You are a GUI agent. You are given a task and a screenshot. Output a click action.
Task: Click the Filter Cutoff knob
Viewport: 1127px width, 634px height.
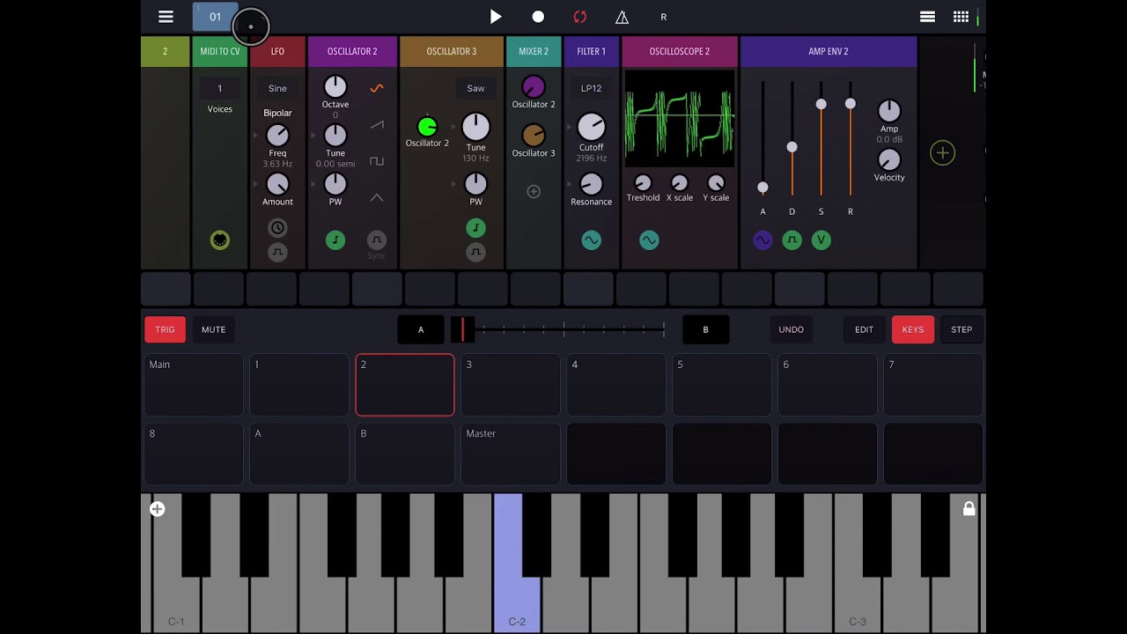(591, 126)
